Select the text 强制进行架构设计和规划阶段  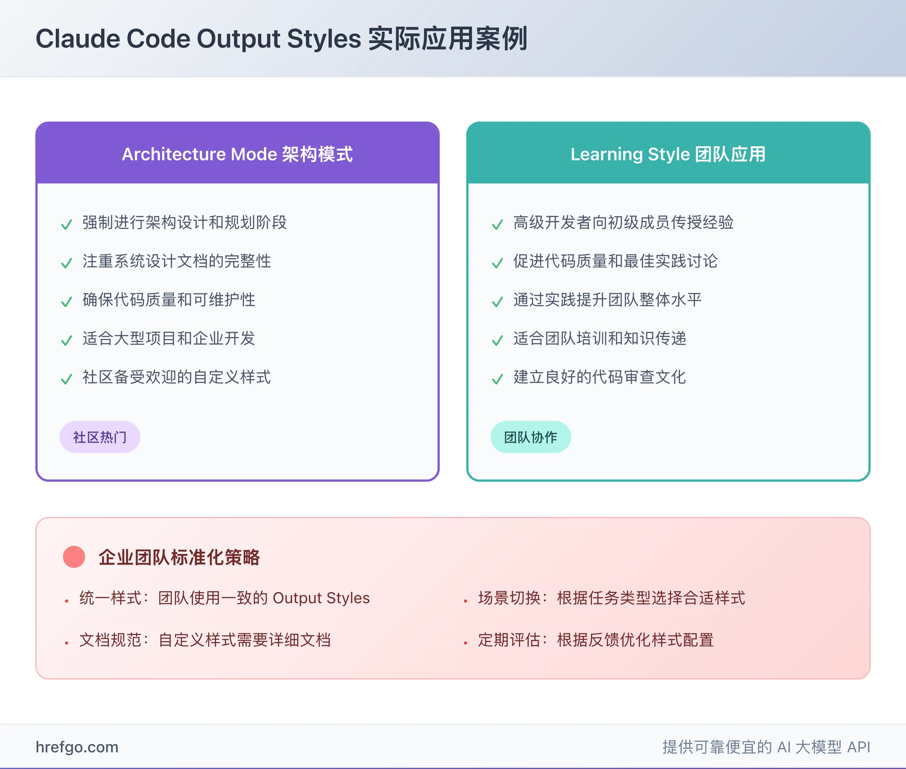(x=185, y=222)
